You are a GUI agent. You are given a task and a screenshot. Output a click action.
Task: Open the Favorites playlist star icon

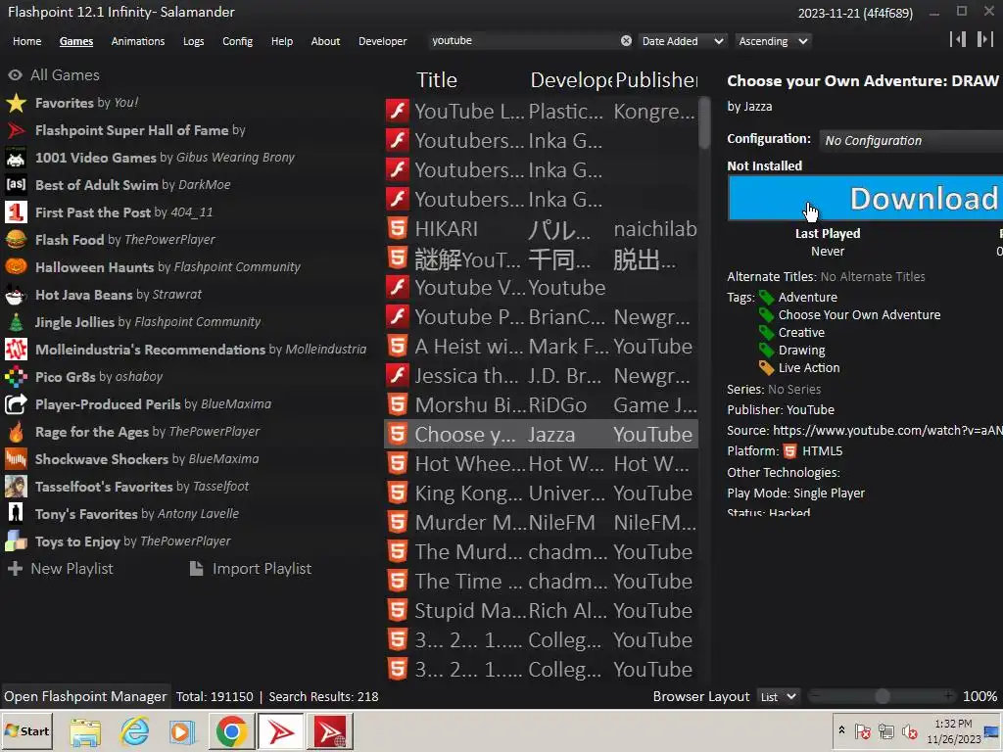click(x=16, y=102)
